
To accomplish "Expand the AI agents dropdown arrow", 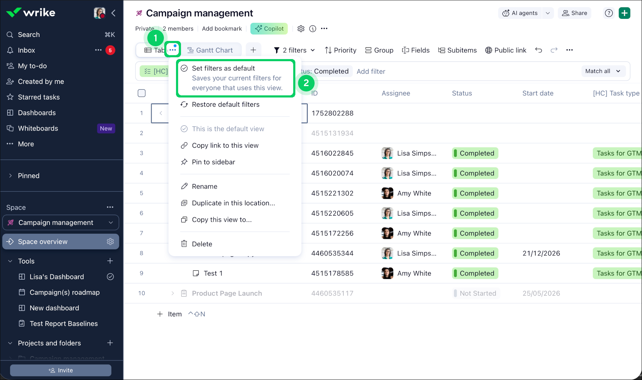I will tap(548, 13).
